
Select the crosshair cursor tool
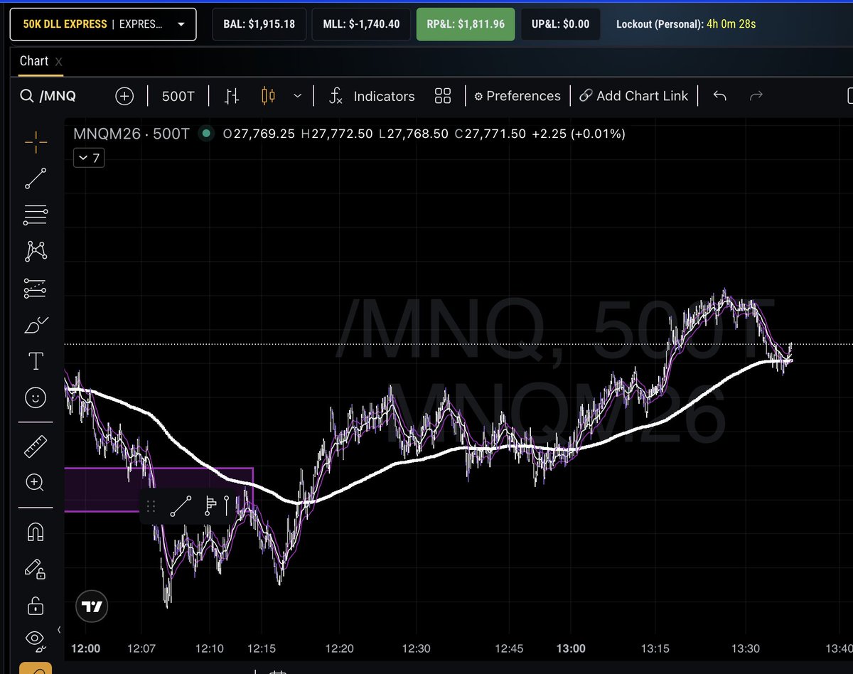[36, 142]
